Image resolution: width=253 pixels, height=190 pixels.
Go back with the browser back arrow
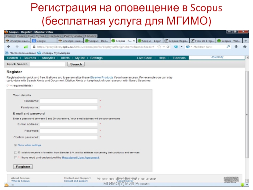[9, 47]
